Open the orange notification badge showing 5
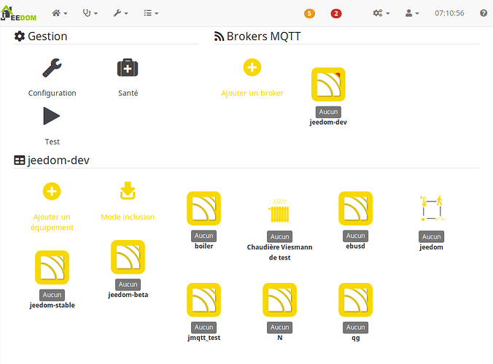This screenshot has width=493, height=364. 309,13
